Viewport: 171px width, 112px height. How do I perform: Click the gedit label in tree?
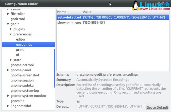tap(15, 24)
